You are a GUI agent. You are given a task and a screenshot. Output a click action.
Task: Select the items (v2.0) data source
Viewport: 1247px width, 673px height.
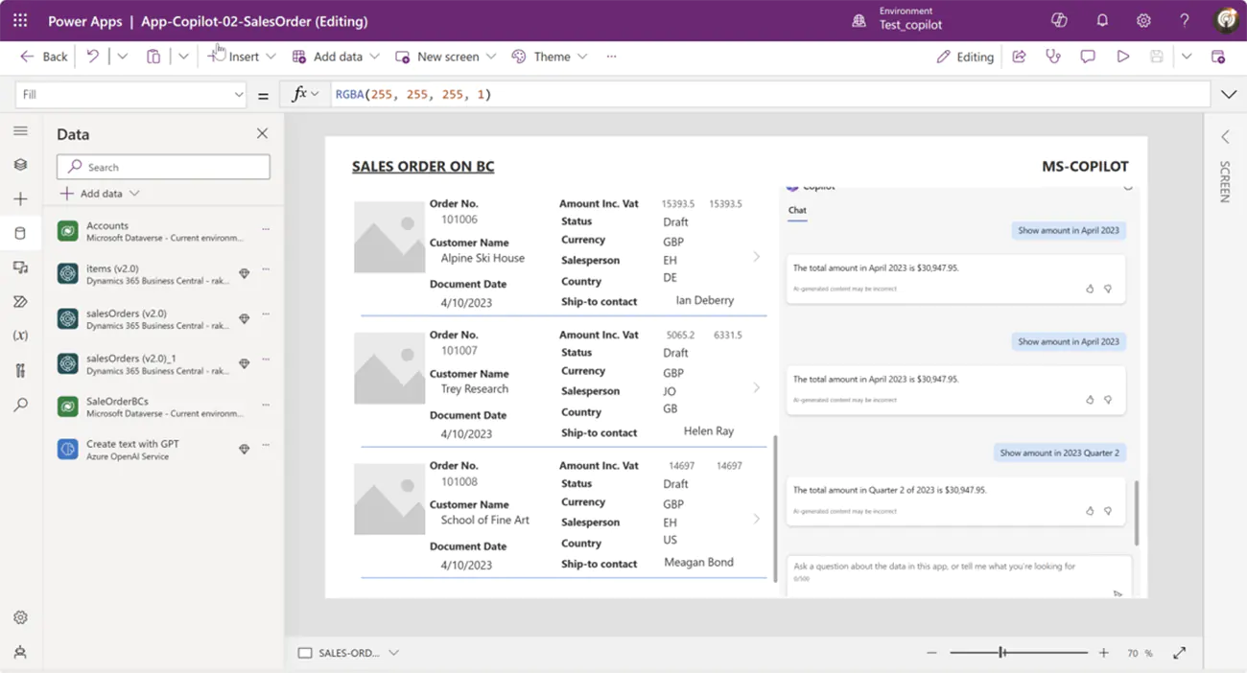163,274
